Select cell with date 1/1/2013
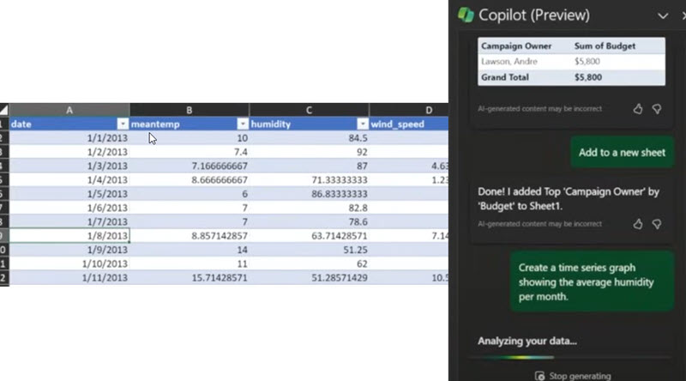686x381 pixels. click(x=69, y=138)
